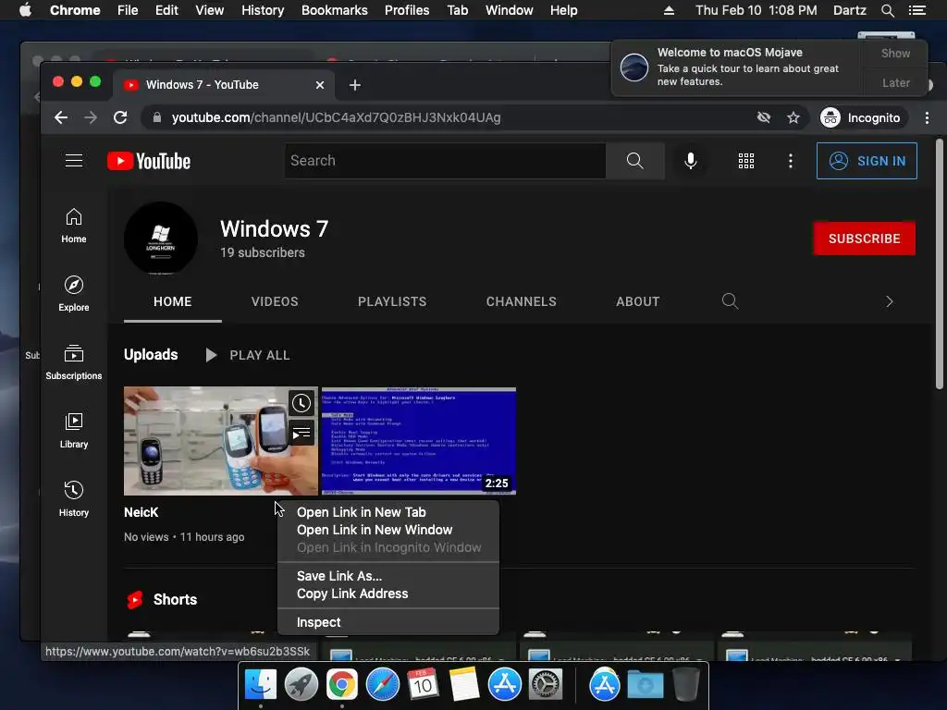This screenshot has height=710, width=947.
Task: Open Finder in the Dock
Action: (x=260, y=685)
